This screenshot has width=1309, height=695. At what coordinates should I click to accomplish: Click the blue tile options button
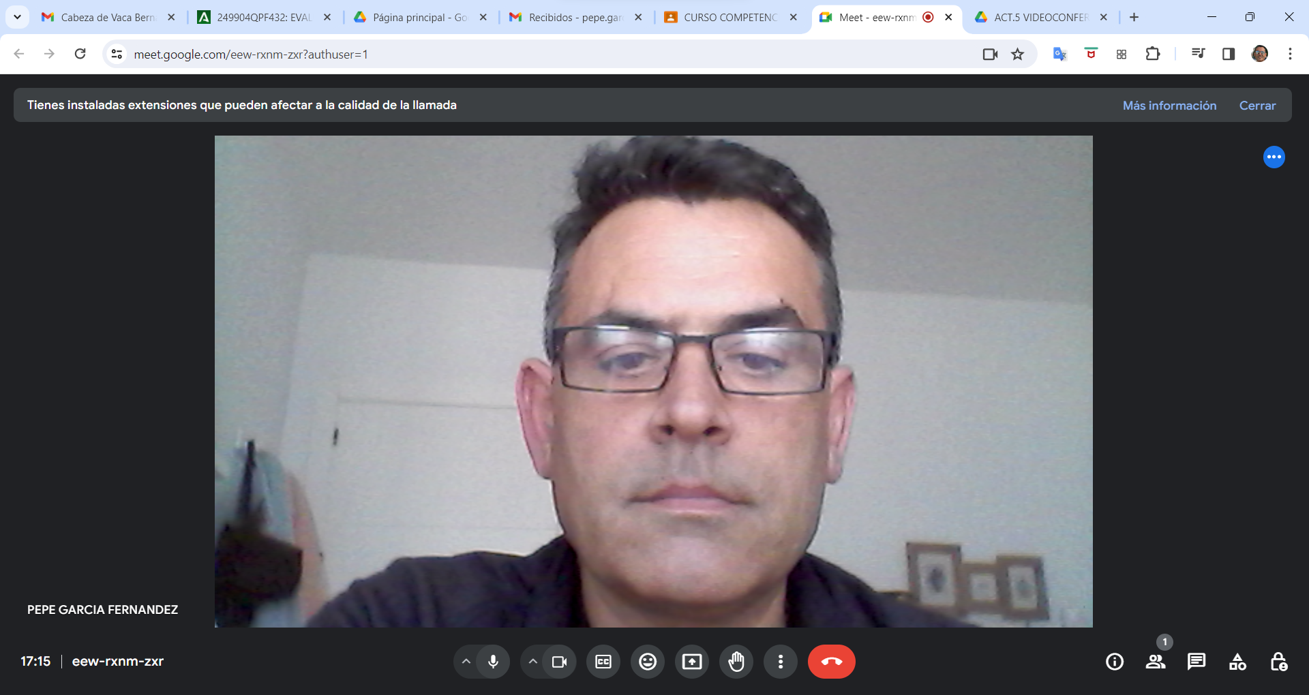(1274, 157)
